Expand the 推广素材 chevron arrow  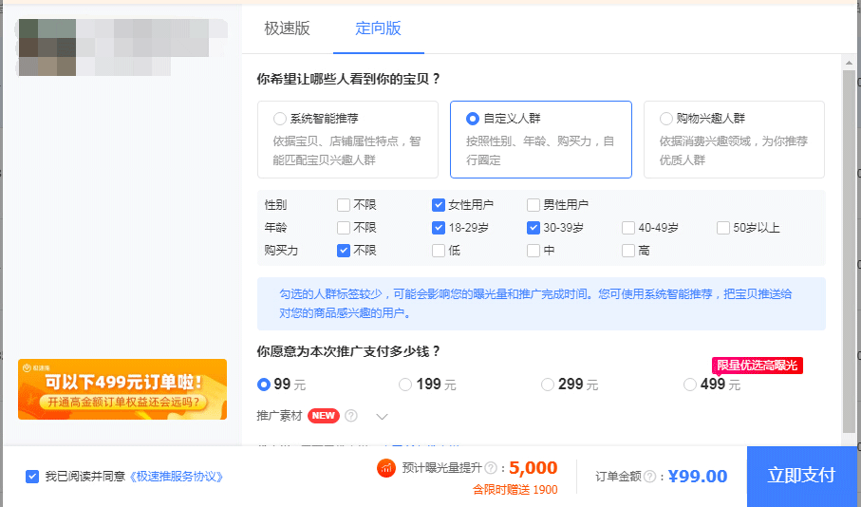point(382,416)
